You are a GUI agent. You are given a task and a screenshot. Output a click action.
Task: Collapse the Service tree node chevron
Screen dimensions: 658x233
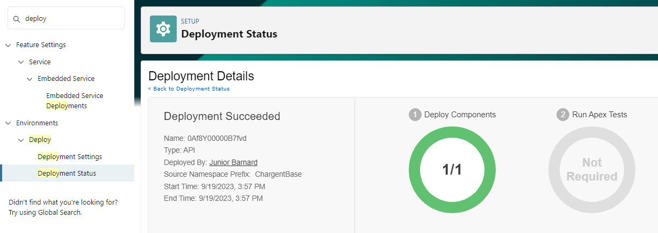[21, 62]
